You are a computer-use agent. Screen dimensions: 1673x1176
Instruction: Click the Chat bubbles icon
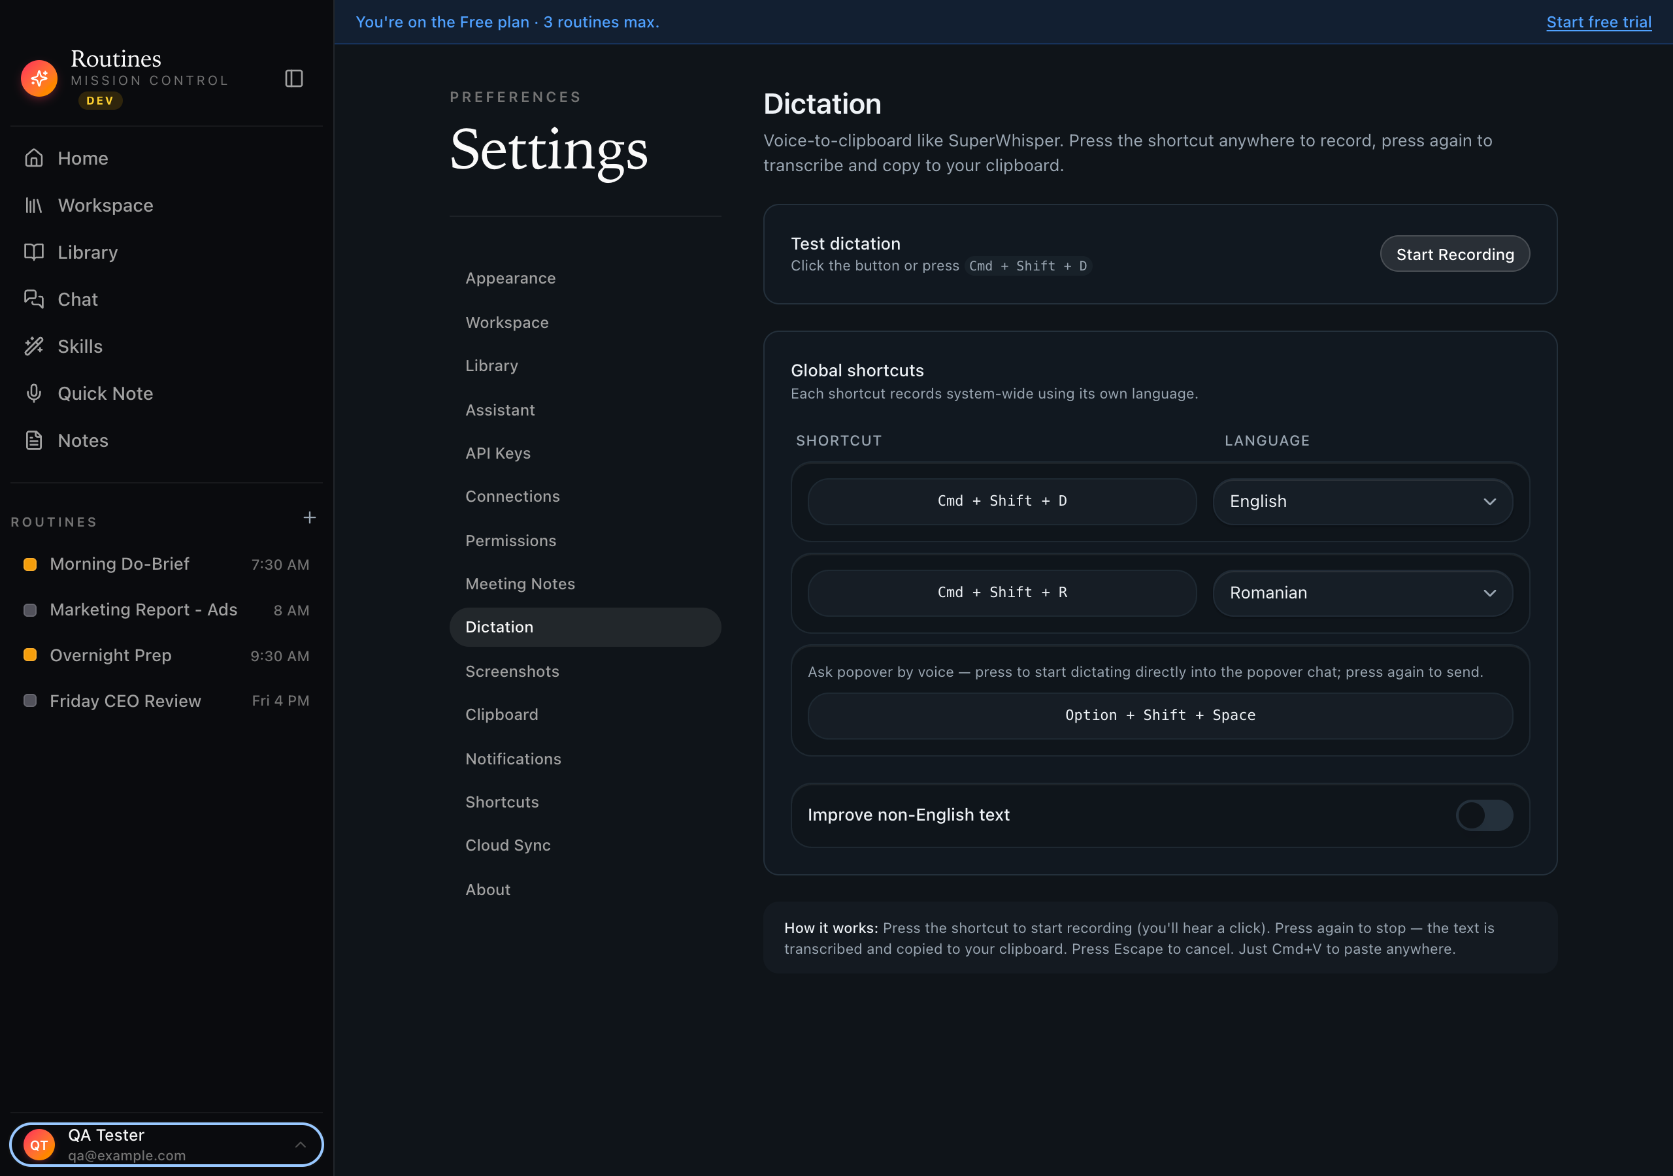tap(33, 299)
